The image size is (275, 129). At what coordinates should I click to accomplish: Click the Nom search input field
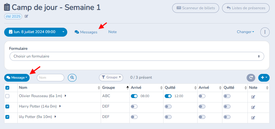click(x=51, y=77)
